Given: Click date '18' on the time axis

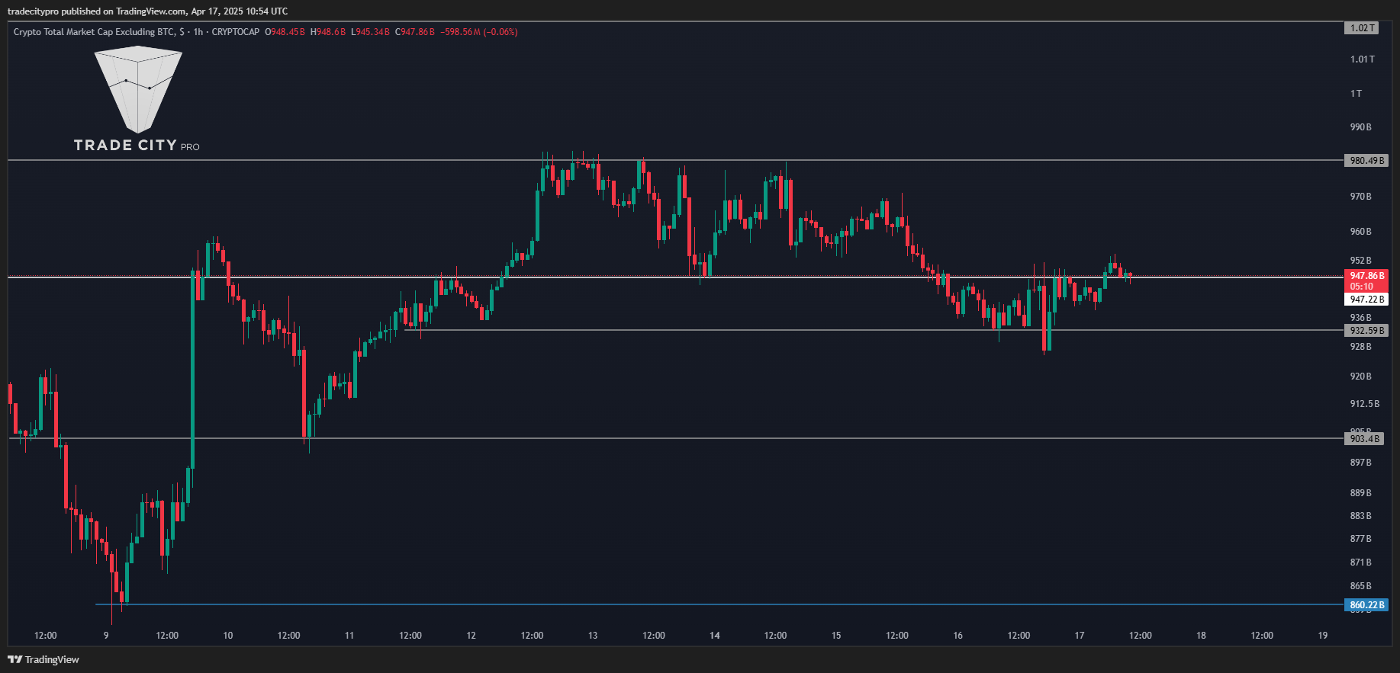Looking at the screenshot, I should coord(1201,636).
